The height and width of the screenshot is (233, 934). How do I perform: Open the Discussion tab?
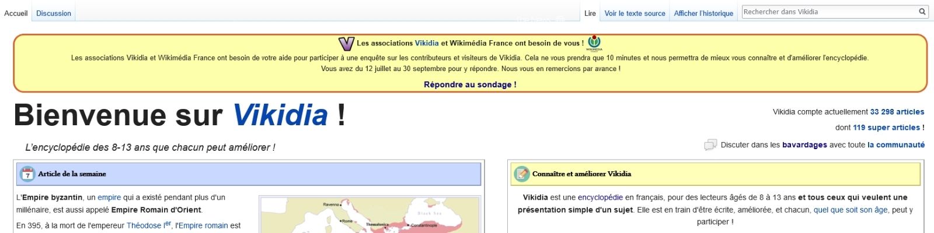(x=54, y=13)
